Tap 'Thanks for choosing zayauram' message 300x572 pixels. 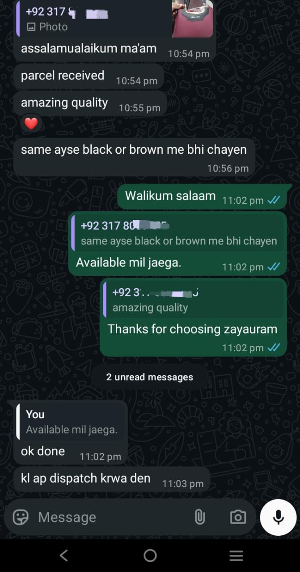tap(193, 329)
